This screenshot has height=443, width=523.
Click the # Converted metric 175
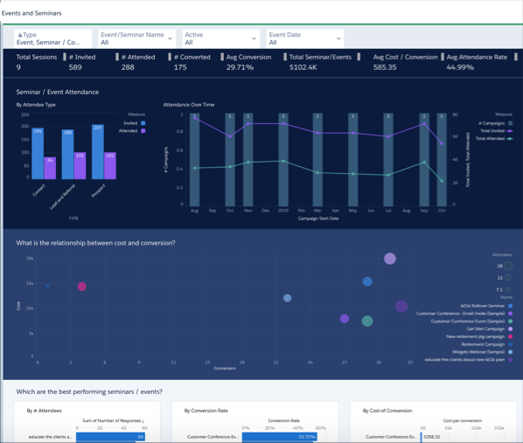pyautogui.click(x=180, y=67)
